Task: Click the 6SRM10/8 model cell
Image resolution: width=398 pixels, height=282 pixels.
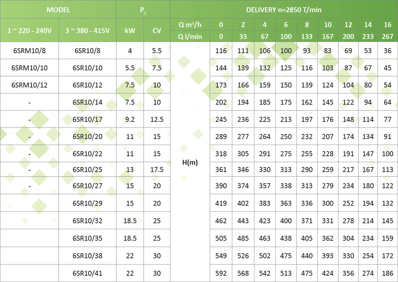Action: 29,51
